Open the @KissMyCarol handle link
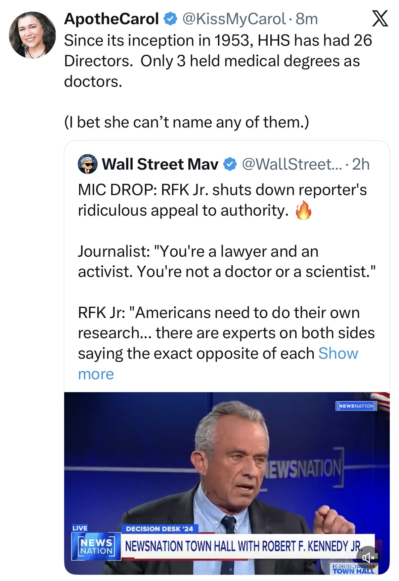Image resolution: width=399 pixels, height=581 pixels. tap(234, 19)
